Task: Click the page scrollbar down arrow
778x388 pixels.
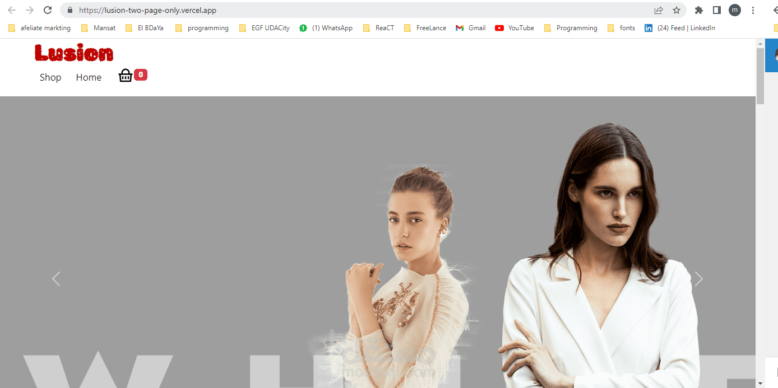Action: pos(761,384)
